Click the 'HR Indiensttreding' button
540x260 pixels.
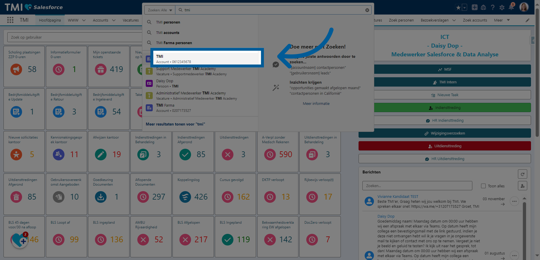(445, 120)
